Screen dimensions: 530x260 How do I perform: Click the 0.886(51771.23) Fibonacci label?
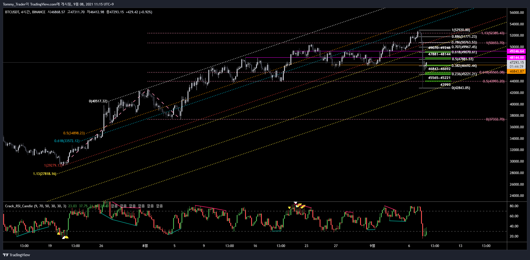coord(464,37)
